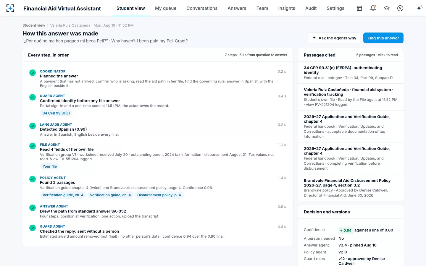The height and width of the screenshot is (266, 426).
Task: Click '5 passages · click to read' text
Action: (x=377, y=55)
